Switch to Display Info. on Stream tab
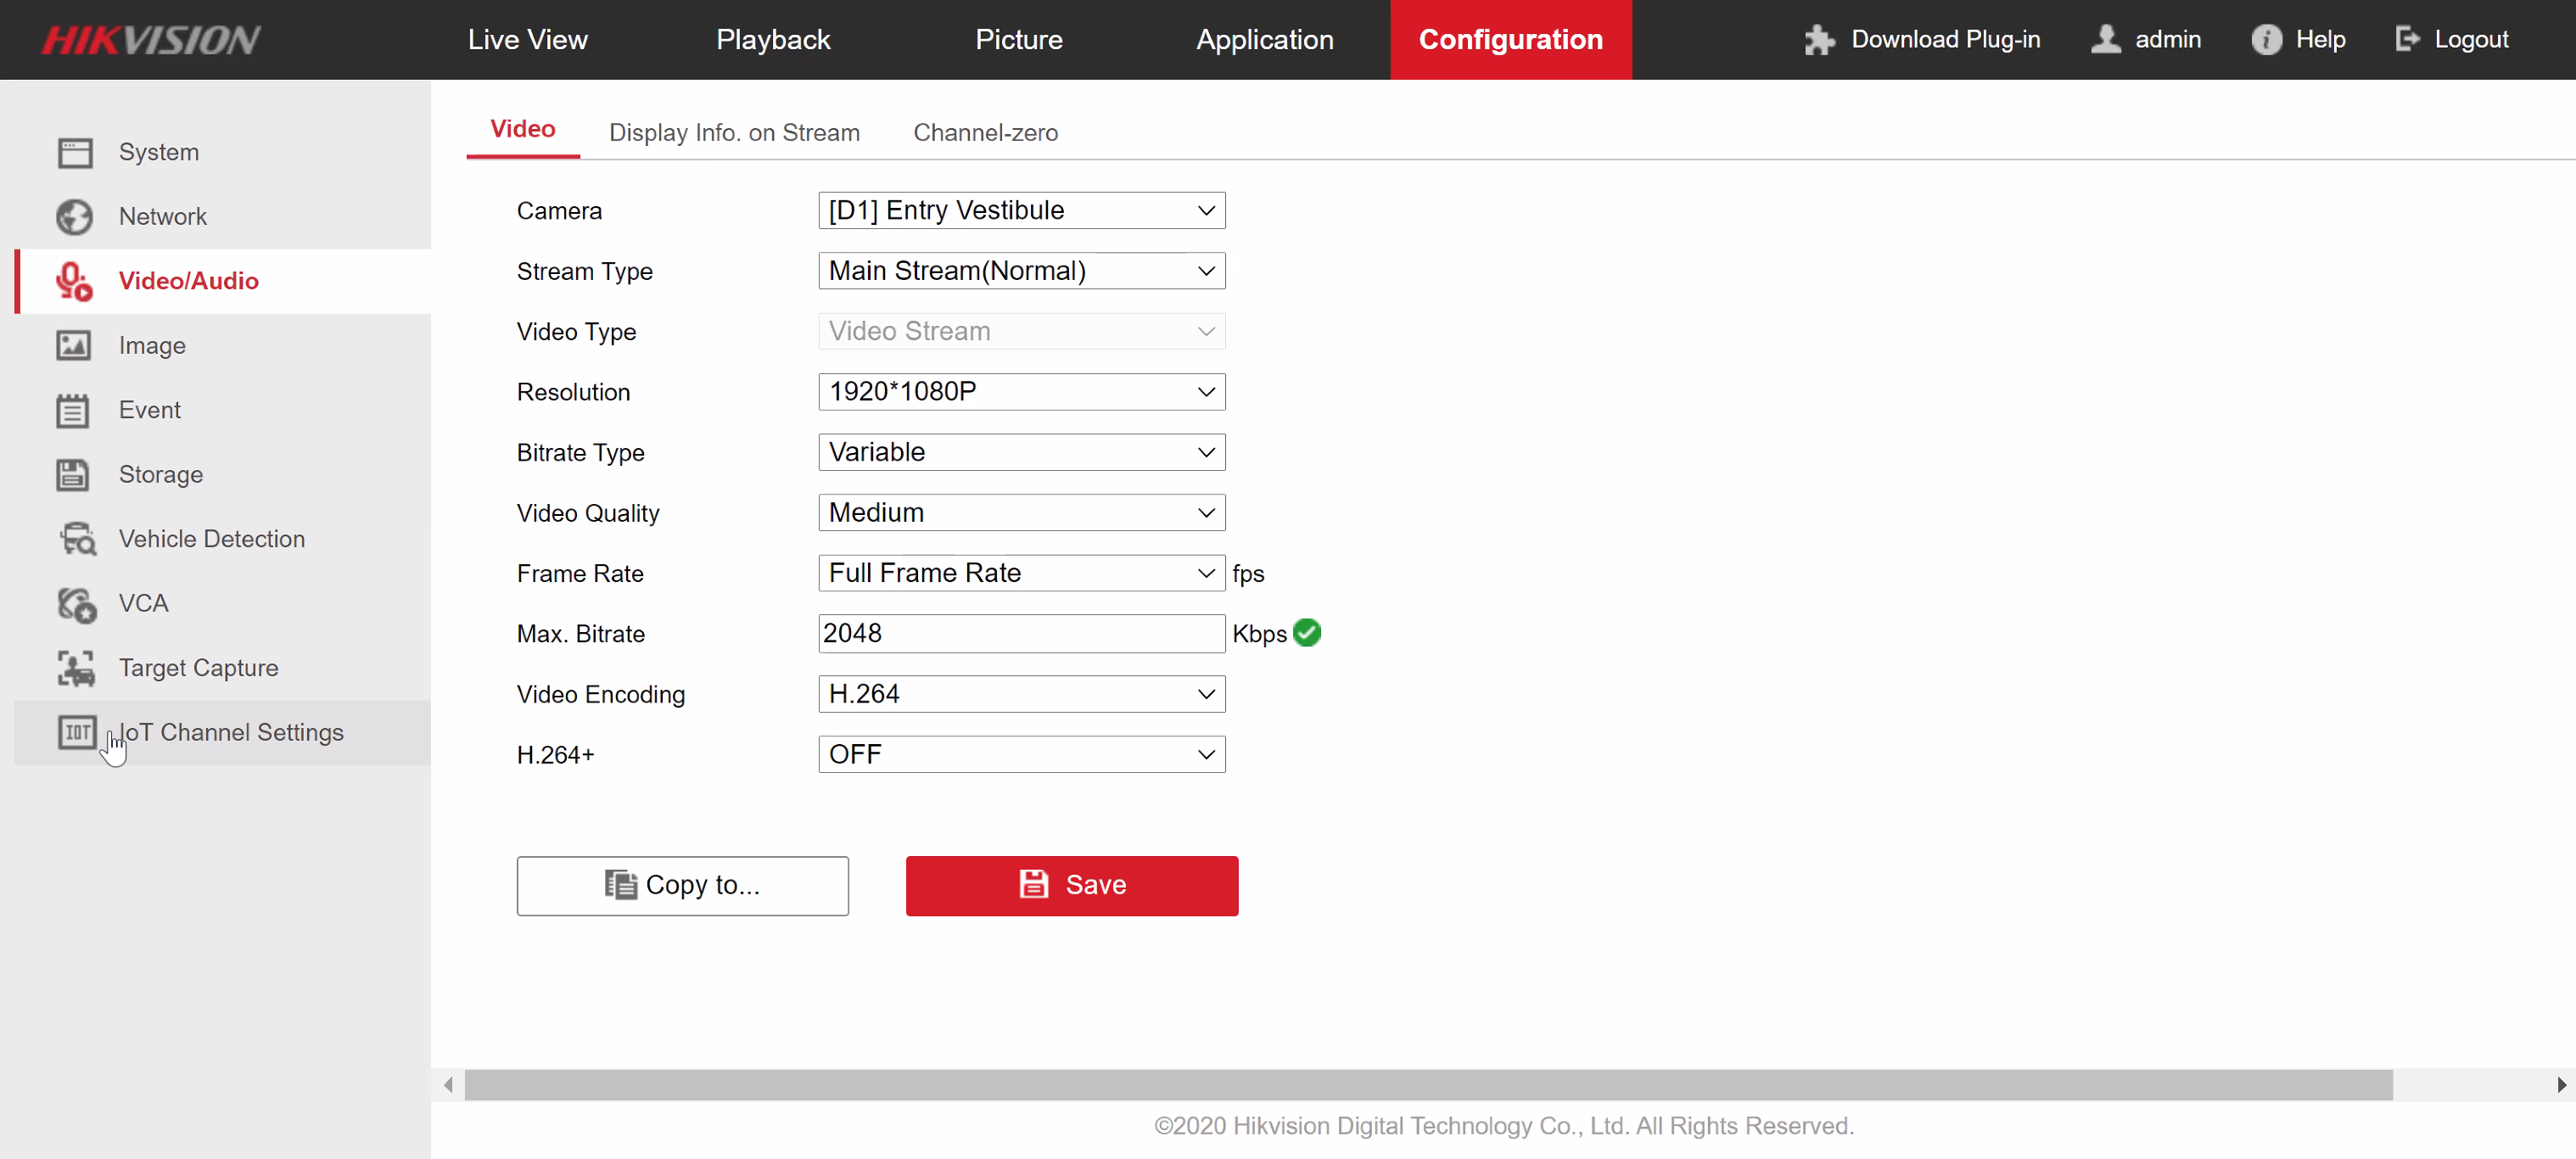The height and width of the screenshot is (1159, 2576). pyautogui.click(x=734, y=133)
